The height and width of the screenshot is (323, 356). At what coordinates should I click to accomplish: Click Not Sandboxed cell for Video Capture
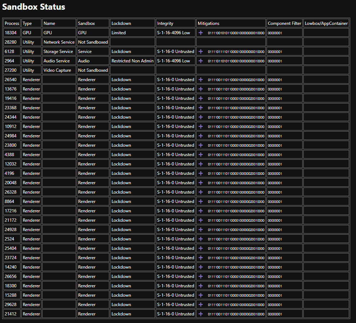93,70
